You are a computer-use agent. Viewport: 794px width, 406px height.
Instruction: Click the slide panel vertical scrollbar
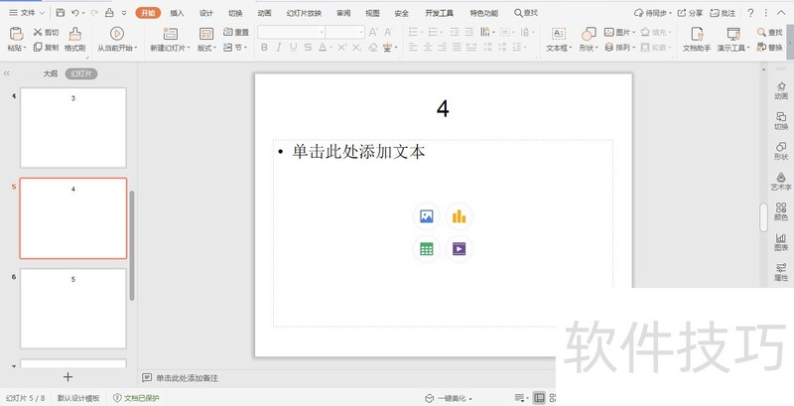click(132, 245)
